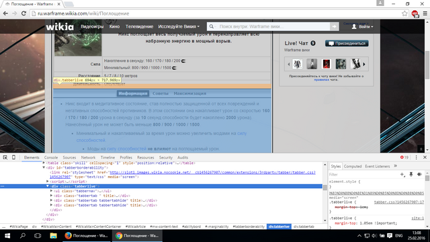Image resolution: width=430 pixels, height=242 pixels.
Task: Switch to Computed styles tab
Action: pyautogui.click(x=352, y=166)
